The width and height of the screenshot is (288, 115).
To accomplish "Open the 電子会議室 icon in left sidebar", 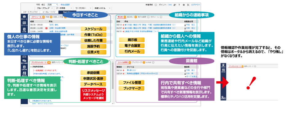I will coord(24,61).
